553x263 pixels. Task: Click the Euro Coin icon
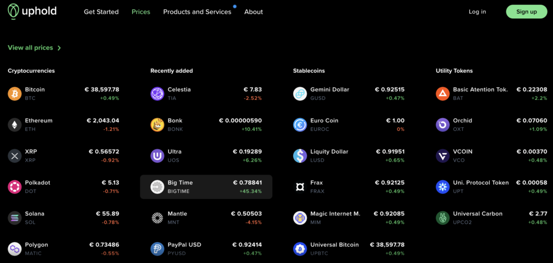click(x=300, y=124)
